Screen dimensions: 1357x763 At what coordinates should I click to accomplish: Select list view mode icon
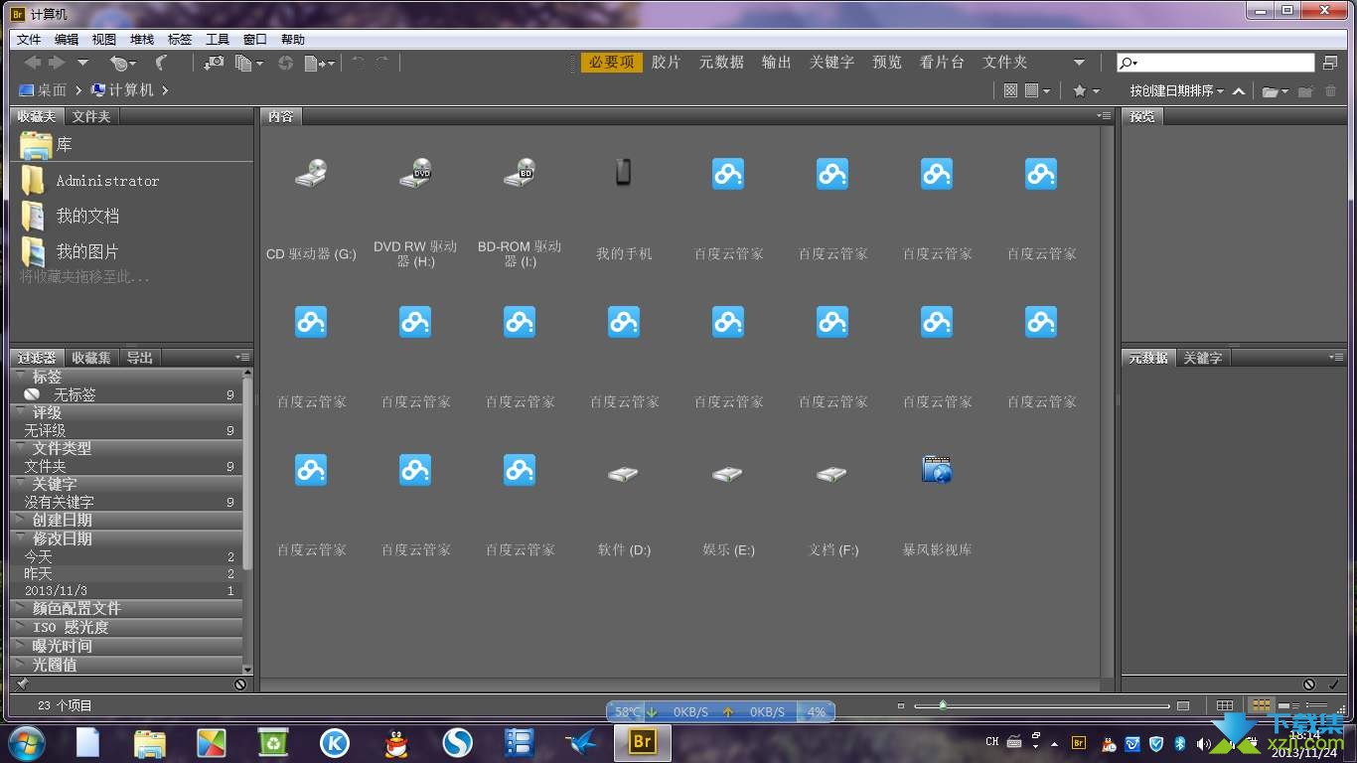1315,705
